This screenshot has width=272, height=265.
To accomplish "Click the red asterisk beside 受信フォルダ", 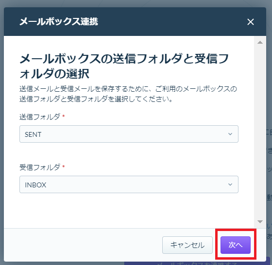I will pos(64,166).
